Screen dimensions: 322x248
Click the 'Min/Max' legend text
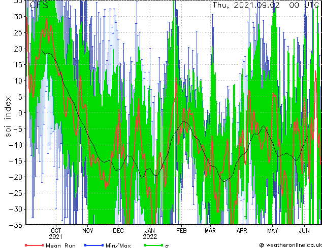(x=118, y=245)
